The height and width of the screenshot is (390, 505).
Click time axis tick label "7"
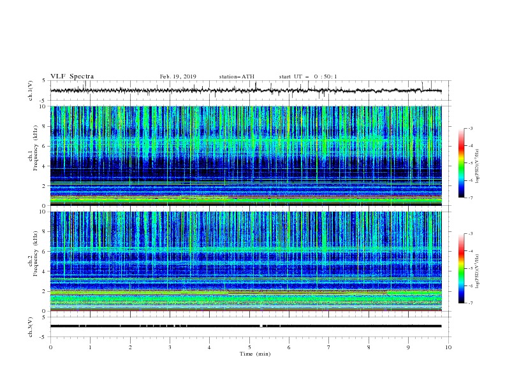(x=329, y=347)
